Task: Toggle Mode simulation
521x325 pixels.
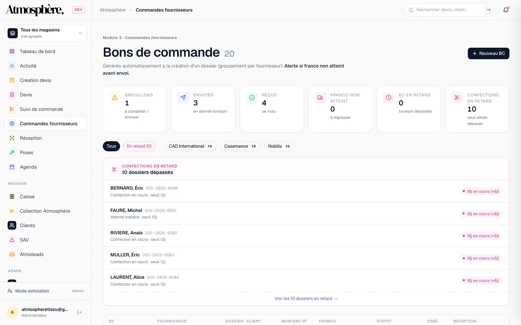Action: click(46, 291)
